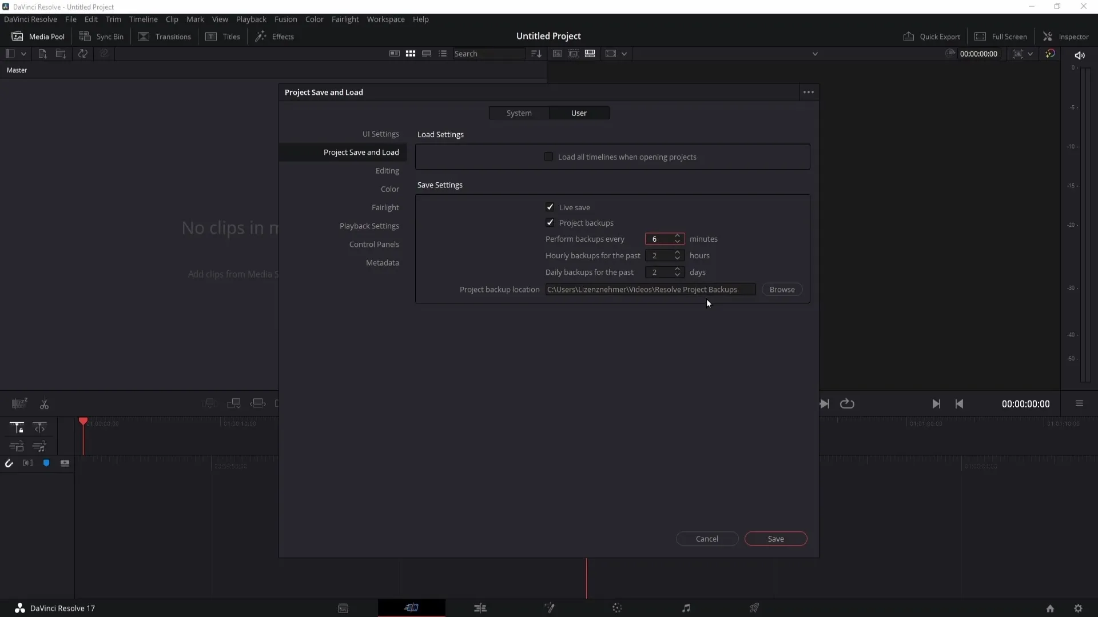Toggle the Live save checkbox

coord(550,206)
